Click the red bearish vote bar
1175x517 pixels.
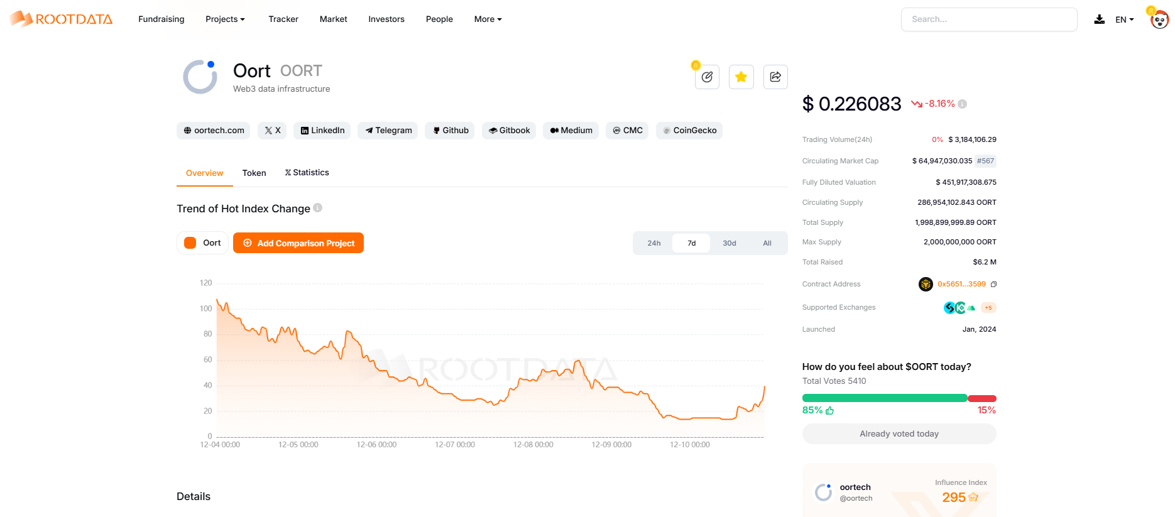982,398
